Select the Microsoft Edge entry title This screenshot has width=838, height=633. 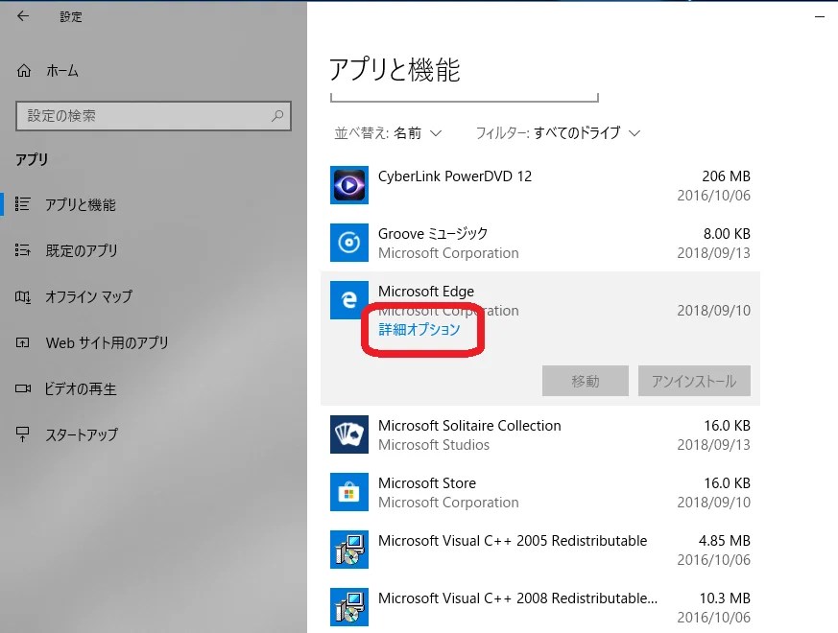426,292
